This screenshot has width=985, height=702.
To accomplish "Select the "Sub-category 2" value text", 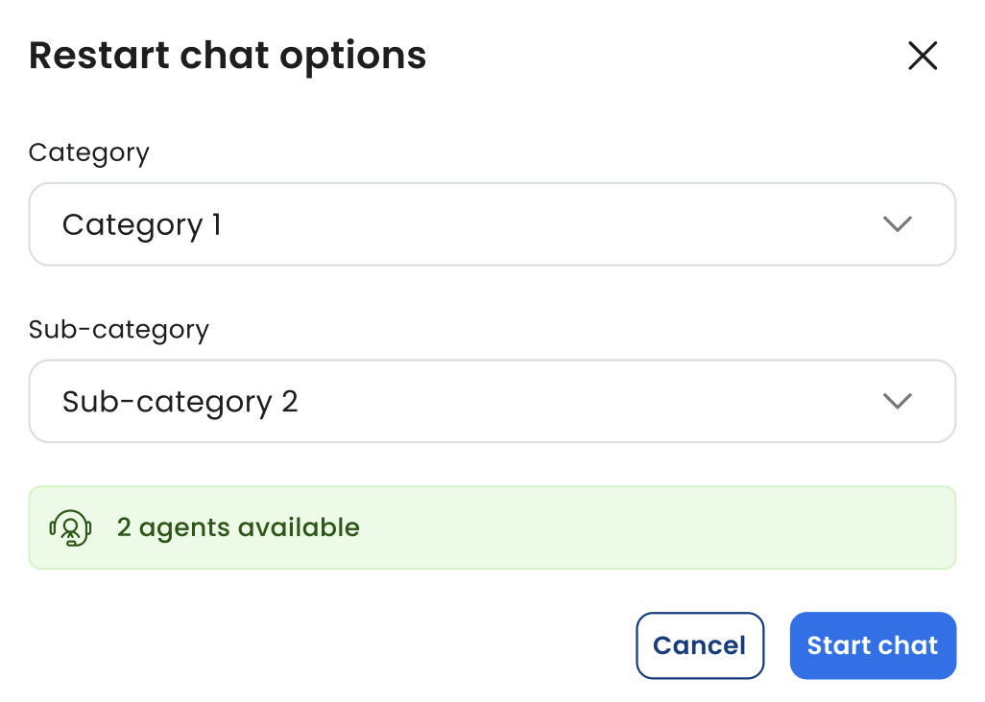I will tap(180, 401).
